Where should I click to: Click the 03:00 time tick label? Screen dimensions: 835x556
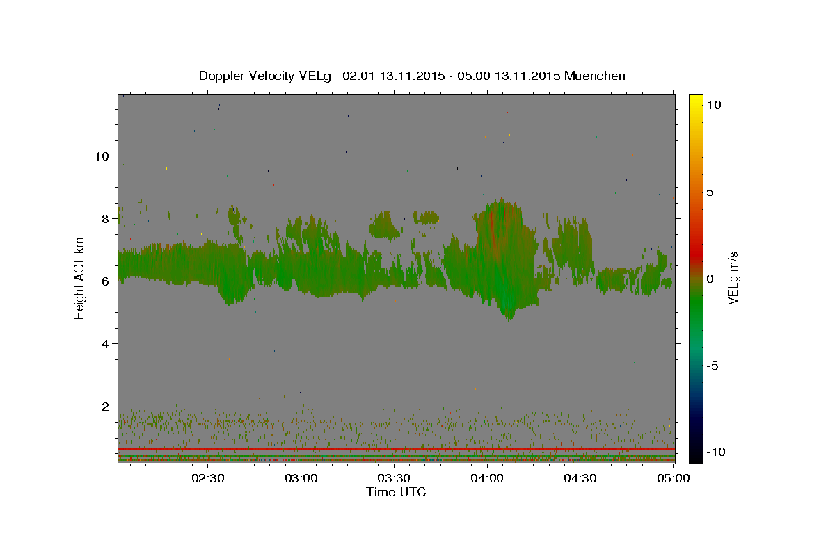301,478
